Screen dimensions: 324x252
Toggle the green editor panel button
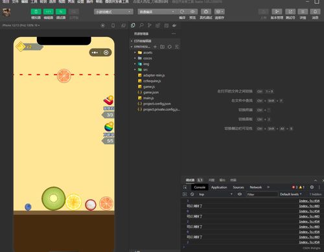49,12
